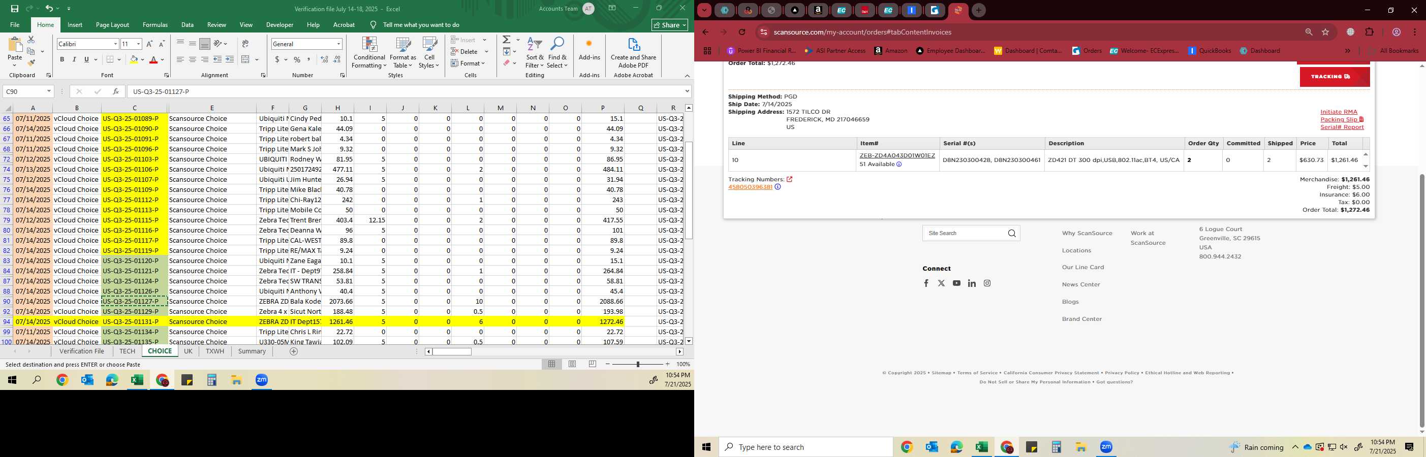Click the yellow Fill Color swatch
Screen dimensions: 1426x457
pos(134,59)
